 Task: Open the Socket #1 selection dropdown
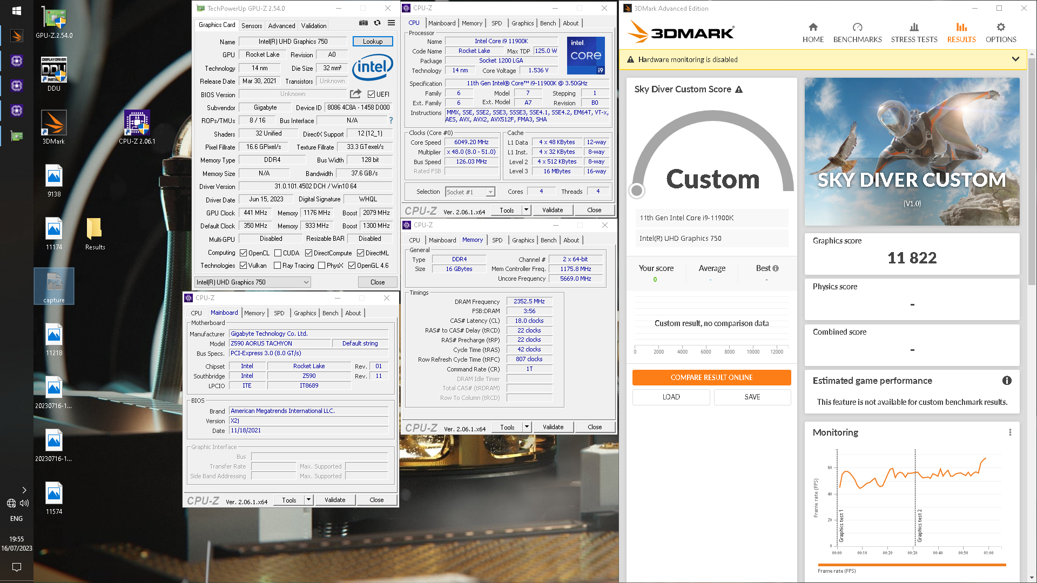coord(470,192)
